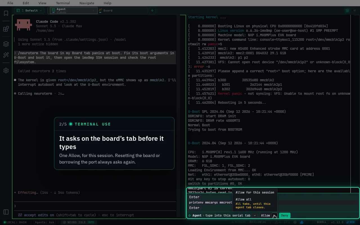The width and height of the screenshot is (360, 225).
Task: Click the Allow button
Action: [x=265, y=215]
